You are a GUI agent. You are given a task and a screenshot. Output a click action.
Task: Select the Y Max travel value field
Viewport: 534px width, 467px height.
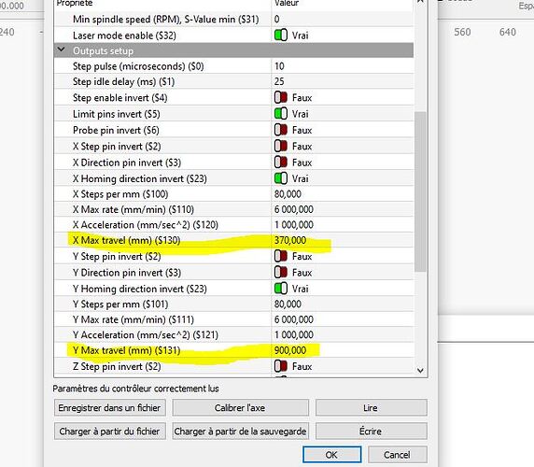point(343,350)
